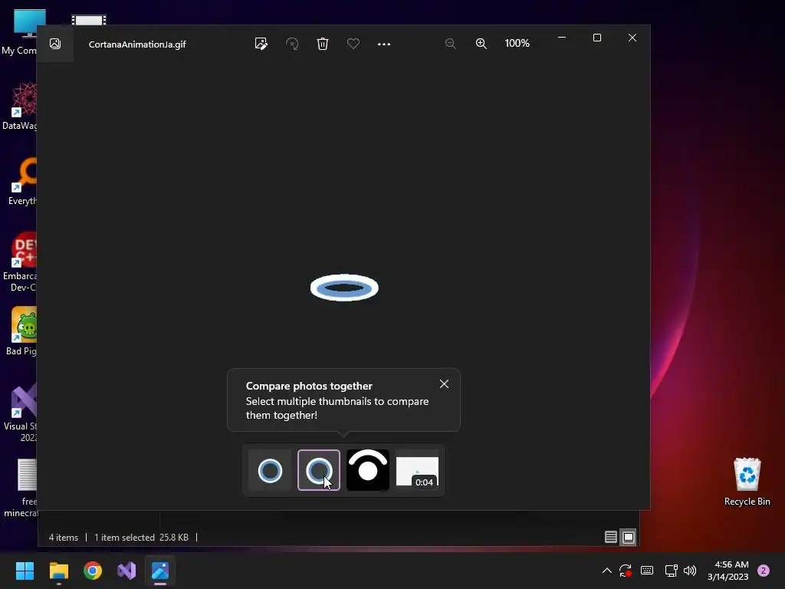The height and width of the screenshot is (589, 785).
Task: Click the Rotate icon in the toolbar
Action: (292, 44)
